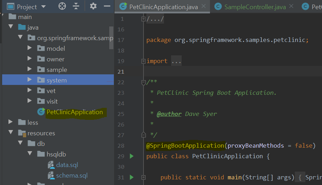This screenshot has width=322, height=185.
Task: Click the Project view window icon
Action: click(x=11, y=7)
